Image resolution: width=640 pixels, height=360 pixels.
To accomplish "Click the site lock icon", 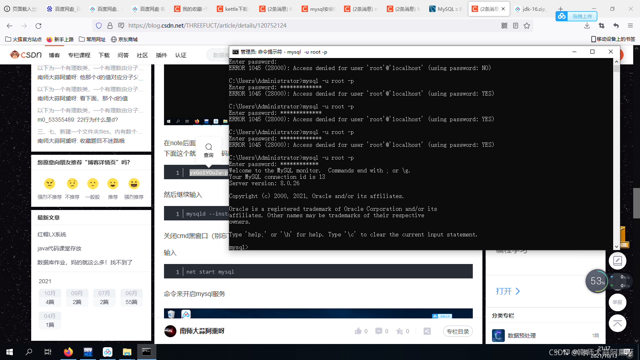I will click(110, 26).
